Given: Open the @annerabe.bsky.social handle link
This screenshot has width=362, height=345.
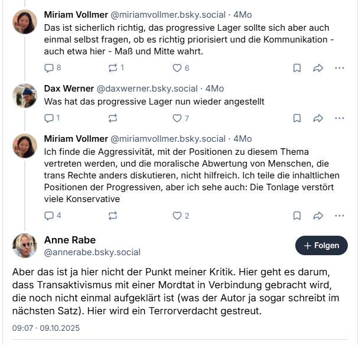Looking at the screenshot, I should [x=92, y=252].
